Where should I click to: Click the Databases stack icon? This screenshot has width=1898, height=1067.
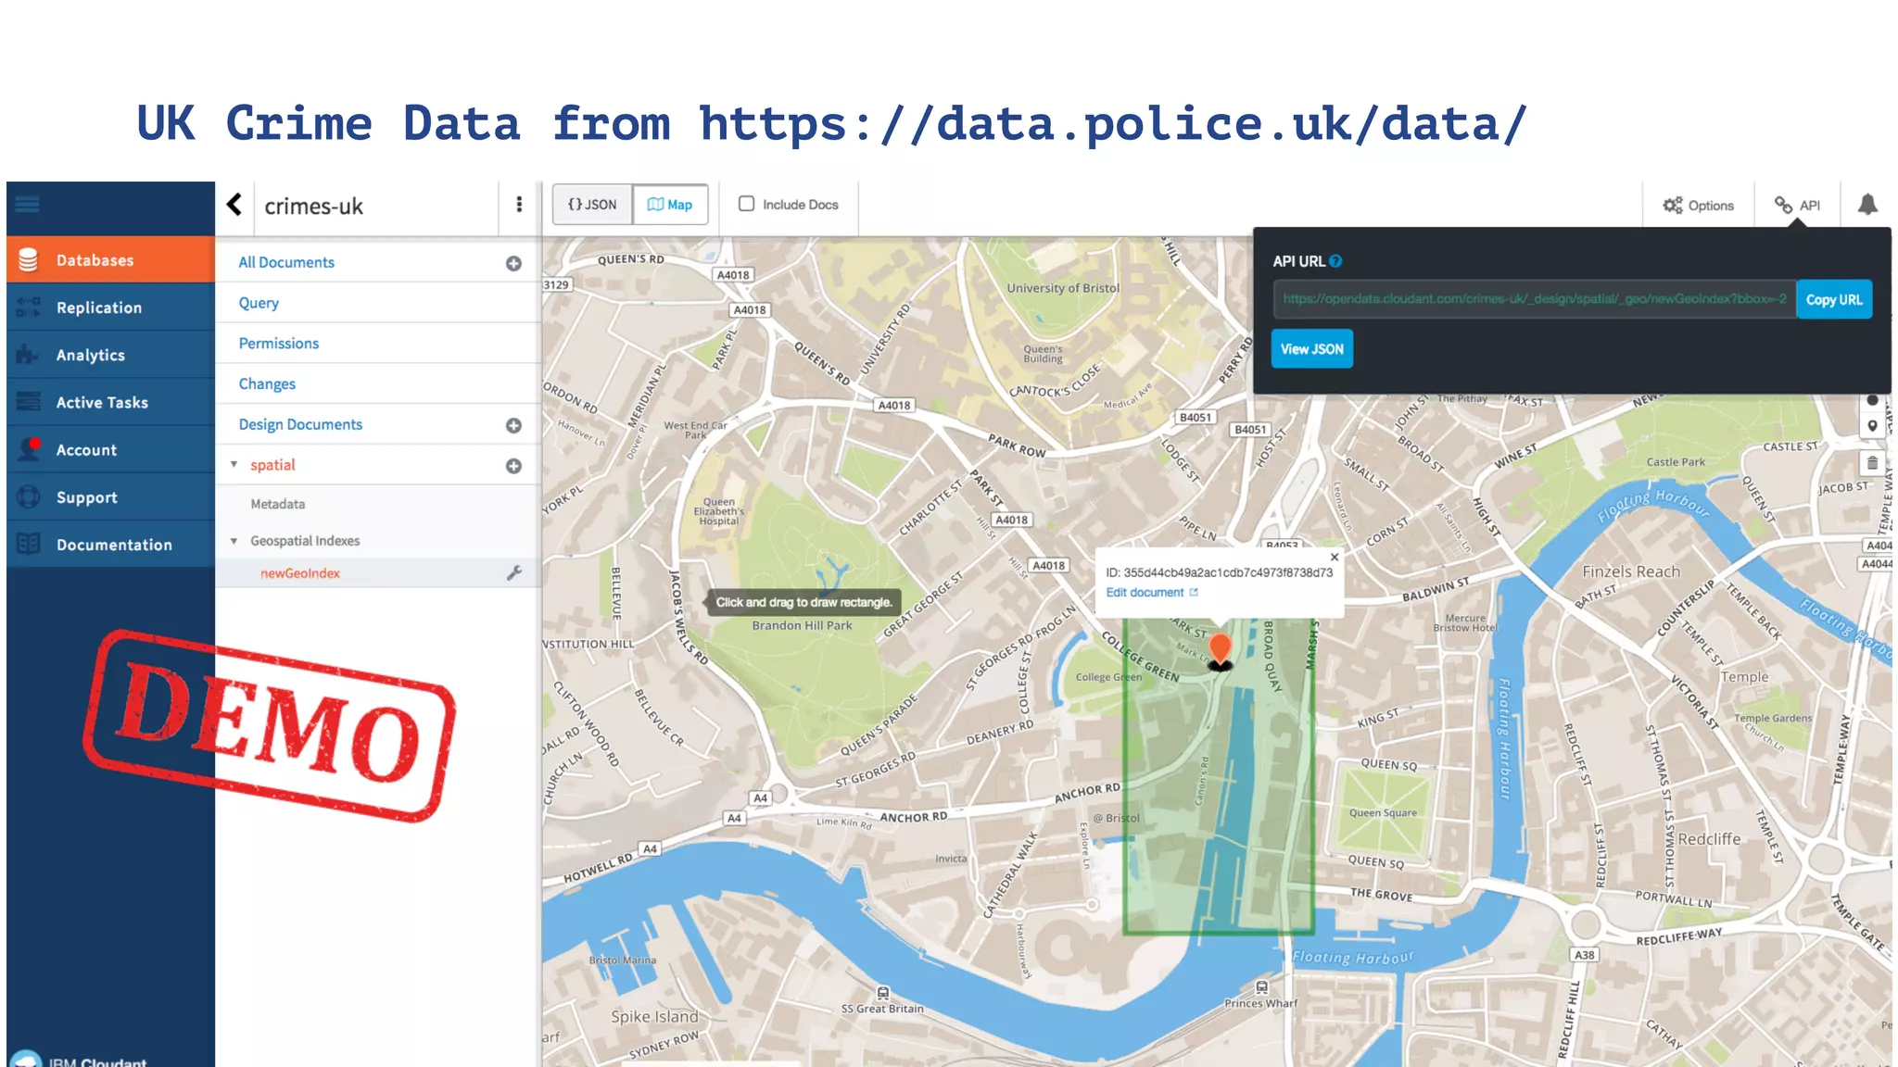[x=29, y=260]
